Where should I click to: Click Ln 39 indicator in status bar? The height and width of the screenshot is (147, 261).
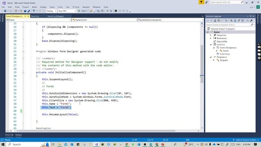(x=134, y=140)
